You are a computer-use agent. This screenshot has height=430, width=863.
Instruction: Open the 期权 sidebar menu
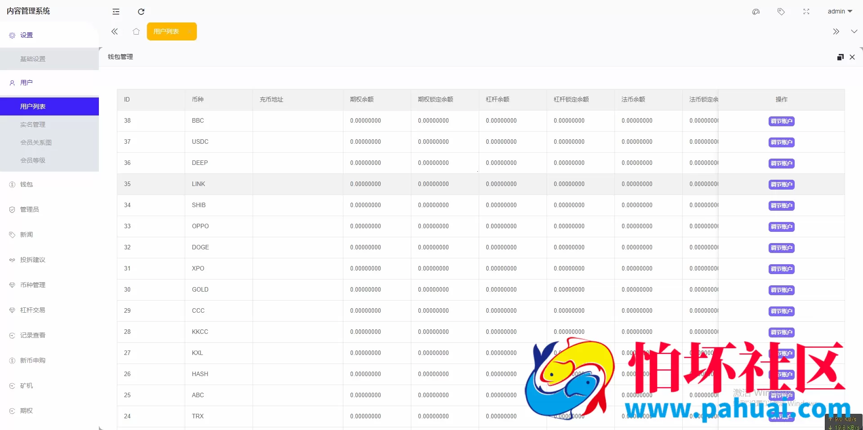[49, 411]
